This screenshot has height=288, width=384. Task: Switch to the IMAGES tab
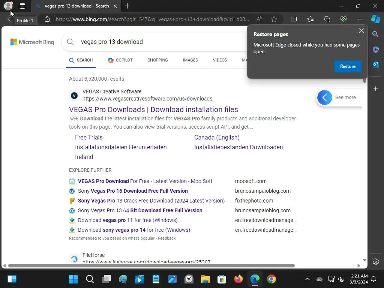190,60
